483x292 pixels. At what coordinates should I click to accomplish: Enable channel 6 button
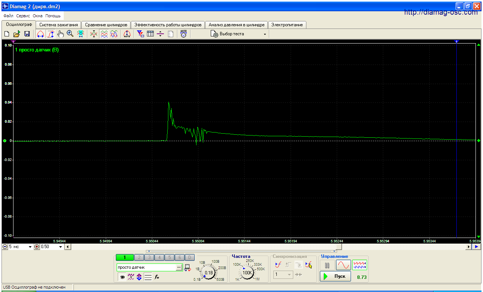click(x=180, y=257)
